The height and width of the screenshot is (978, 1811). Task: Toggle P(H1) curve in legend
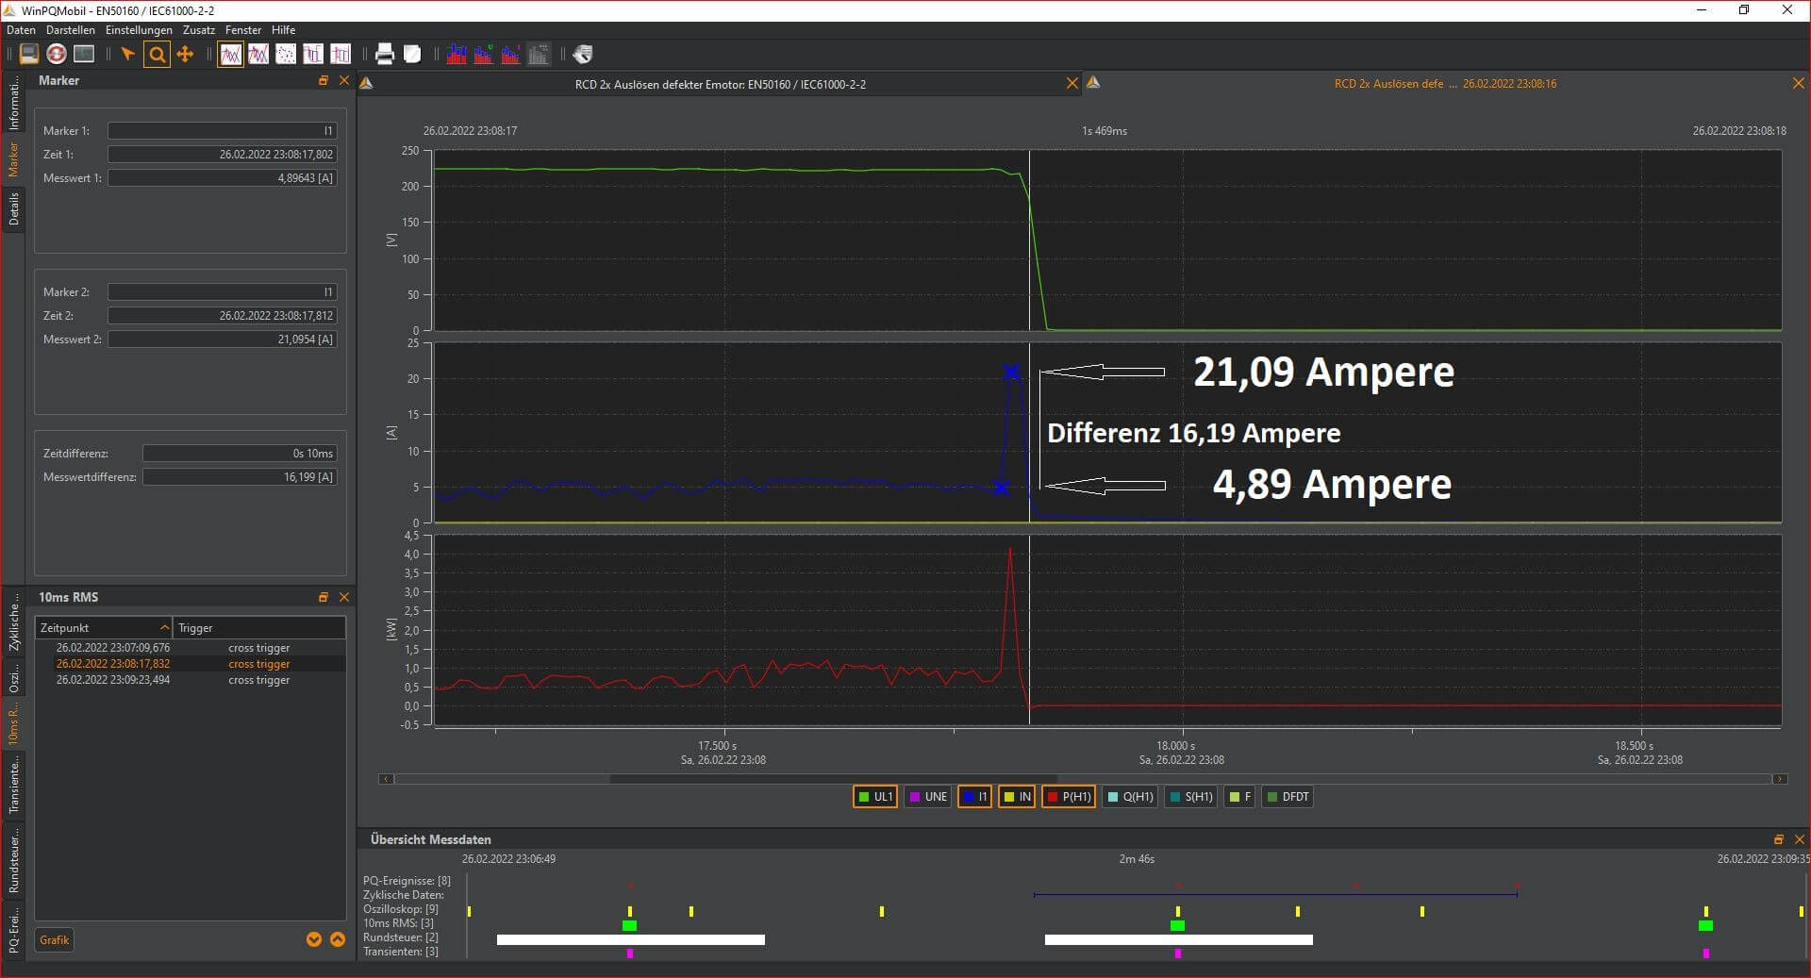tap(1069, 797)
